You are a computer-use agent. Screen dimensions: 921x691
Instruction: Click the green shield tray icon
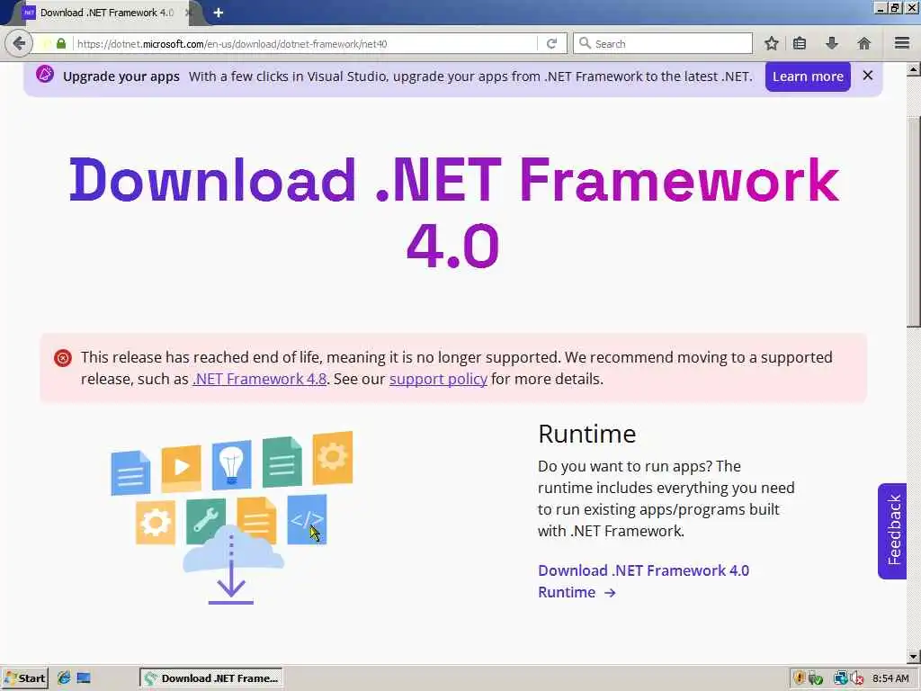coord(815,678)
